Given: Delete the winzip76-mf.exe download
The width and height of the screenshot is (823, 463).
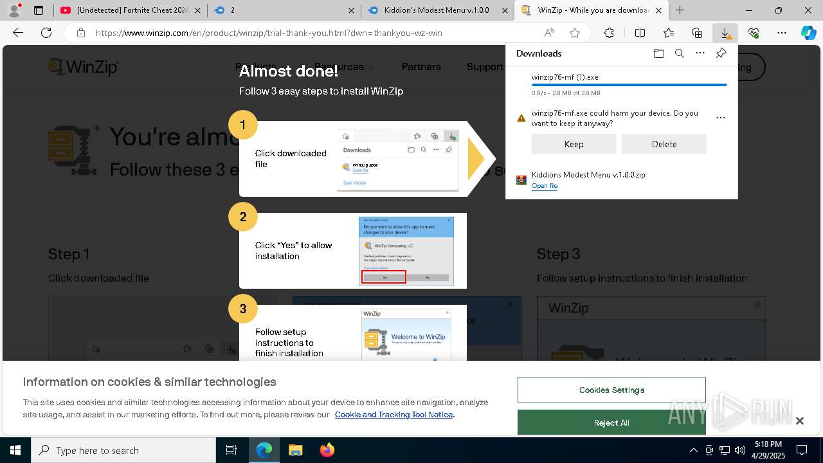Looking at the screenshot, I should click(x=664, y=144).
